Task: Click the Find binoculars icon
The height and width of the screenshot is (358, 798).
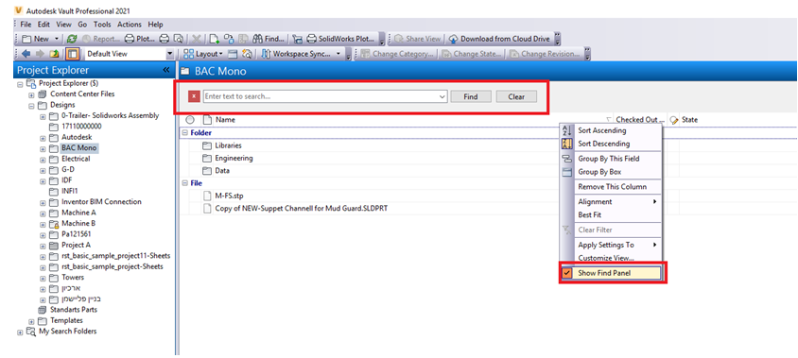Action: point(257,39)
